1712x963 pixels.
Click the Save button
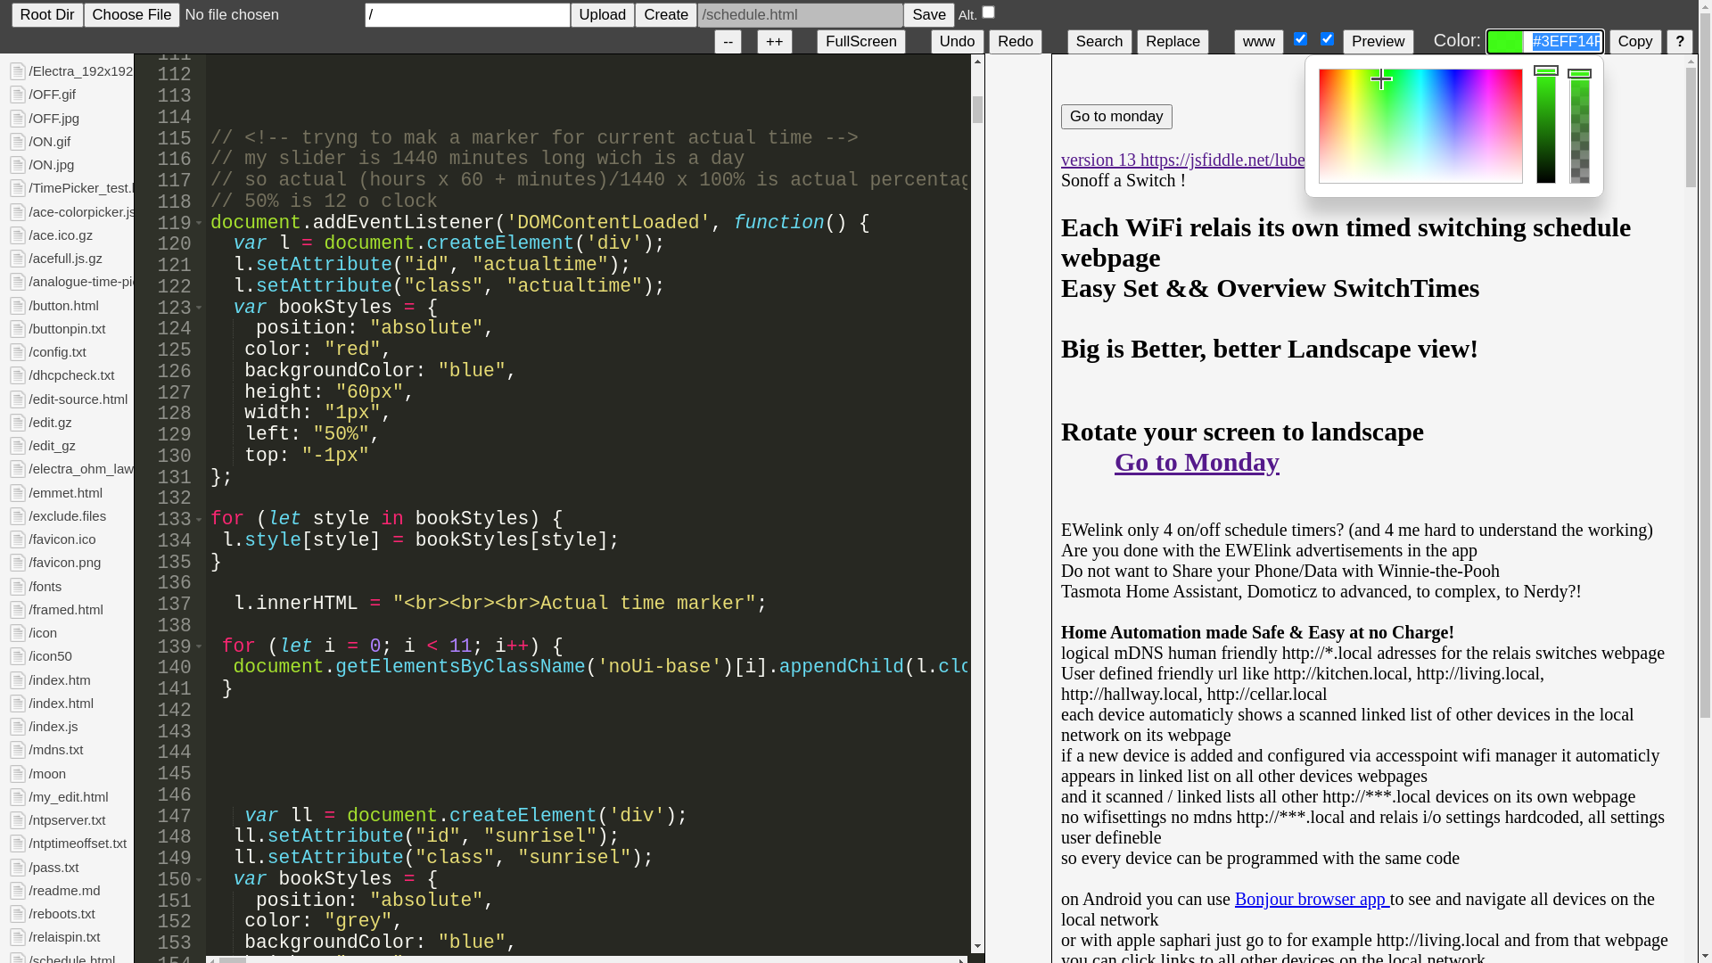pyautogui.click(x=928, y=15)
